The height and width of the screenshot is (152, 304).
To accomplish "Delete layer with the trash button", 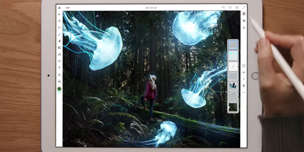I will click(244, 86).
